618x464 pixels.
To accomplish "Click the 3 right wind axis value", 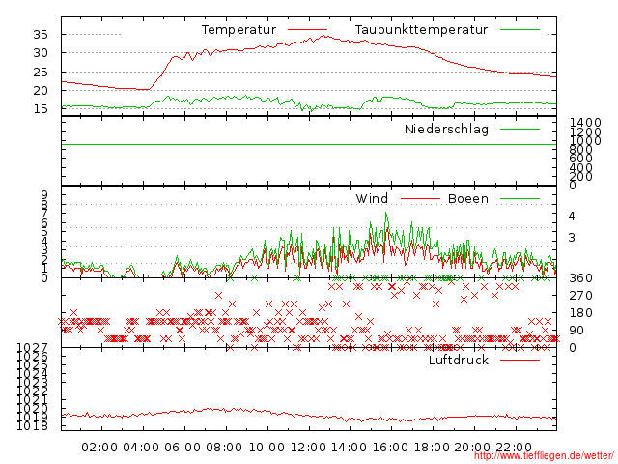I will pyautogui.click(x=572, y=238).
